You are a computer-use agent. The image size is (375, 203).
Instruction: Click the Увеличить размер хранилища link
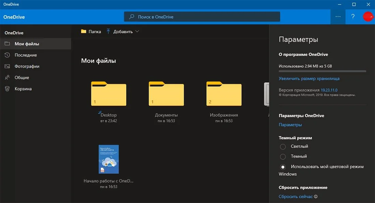(x=309, y=79)
